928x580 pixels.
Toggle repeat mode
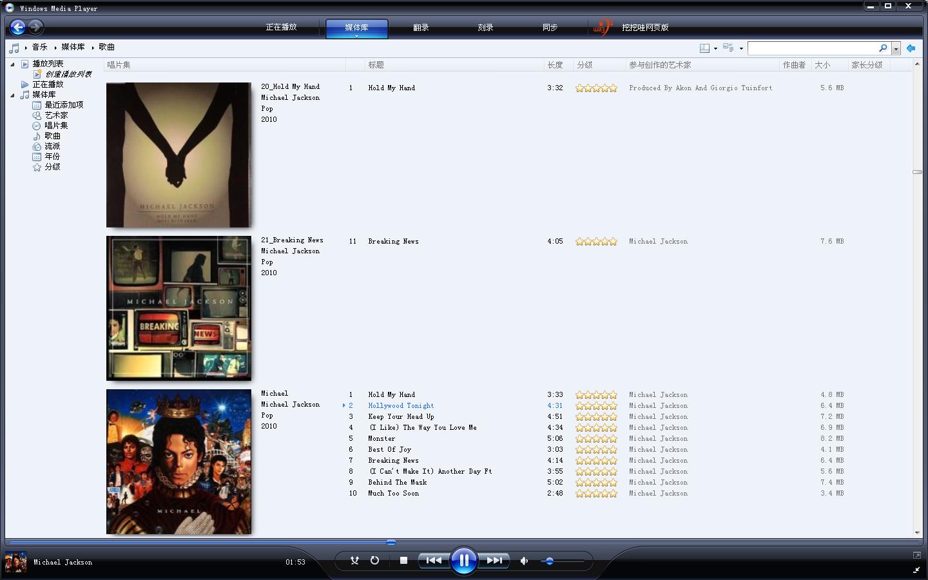click(x=374, y=561)
